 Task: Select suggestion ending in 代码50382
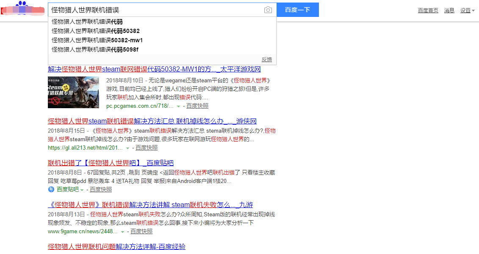click(x=162, y=31)
